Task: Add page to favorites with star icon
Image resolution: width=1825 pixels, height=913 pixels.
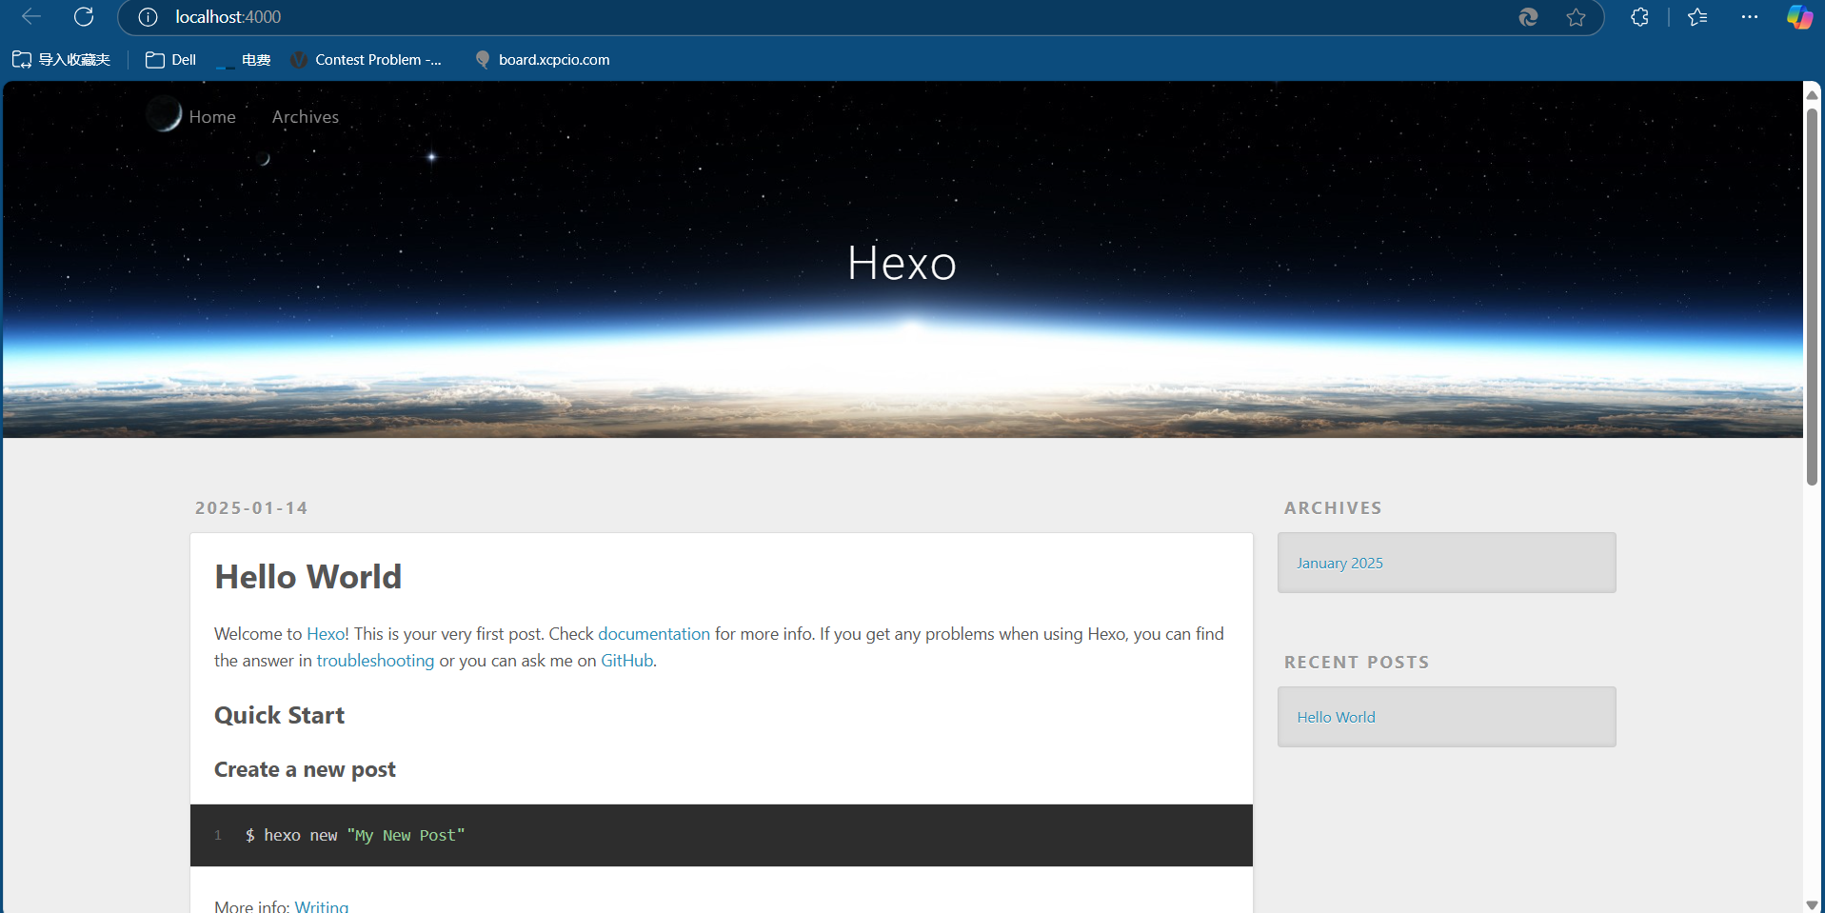Action: click(1576, 17)
